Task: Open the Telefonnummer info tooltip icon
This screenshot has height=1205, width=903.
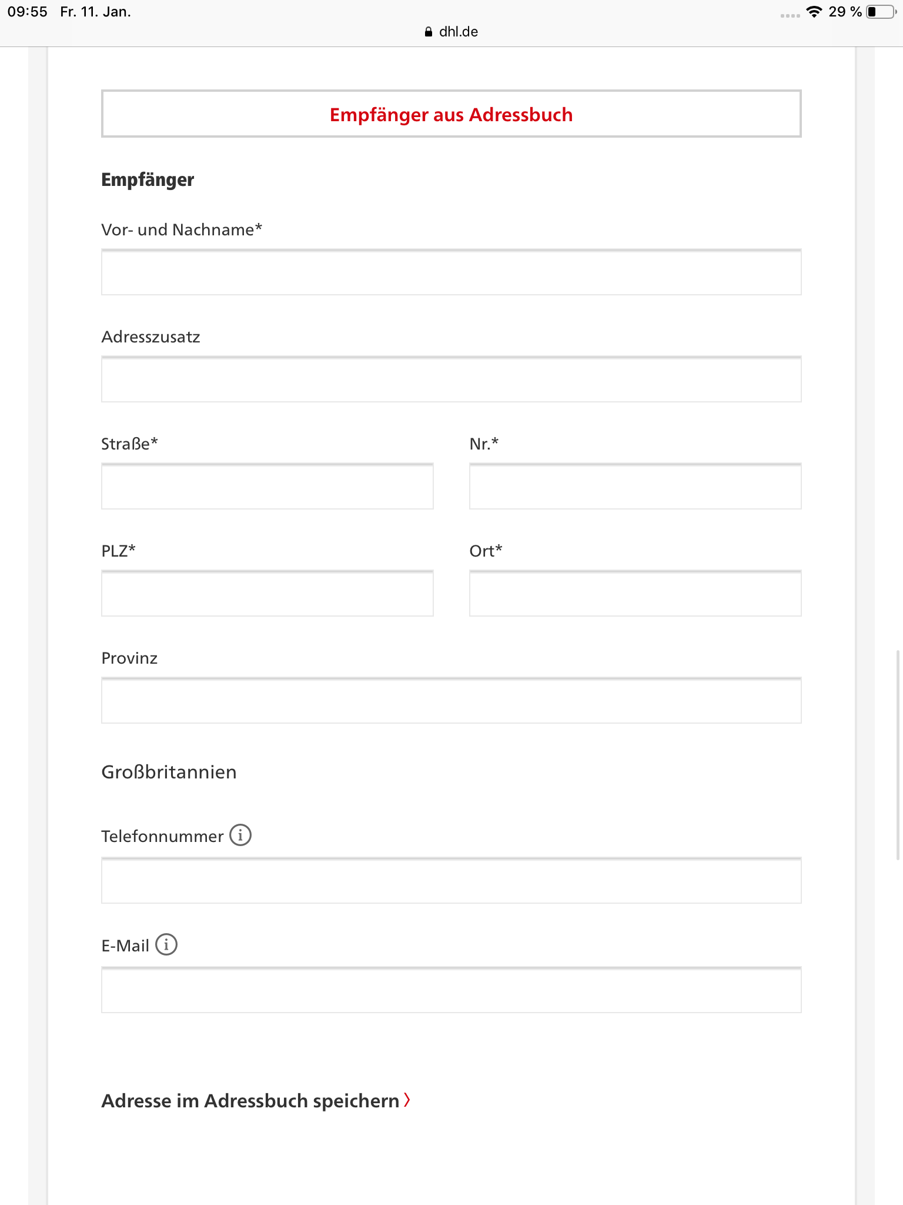Action: [240, 835]
